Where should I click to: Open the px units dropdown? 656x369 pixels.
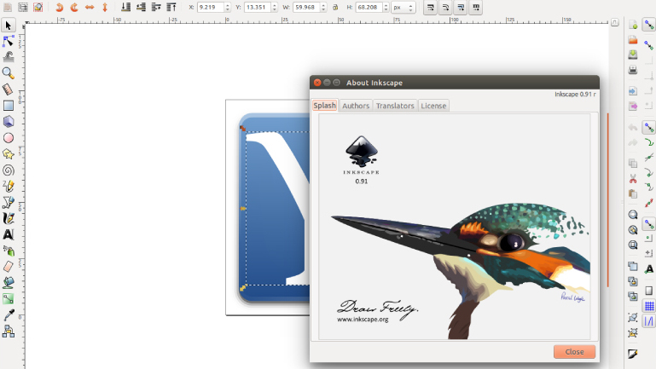[x=403, y=8]
